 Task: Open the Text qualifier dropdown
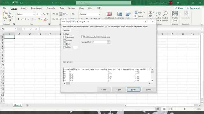tap(108, 42)
